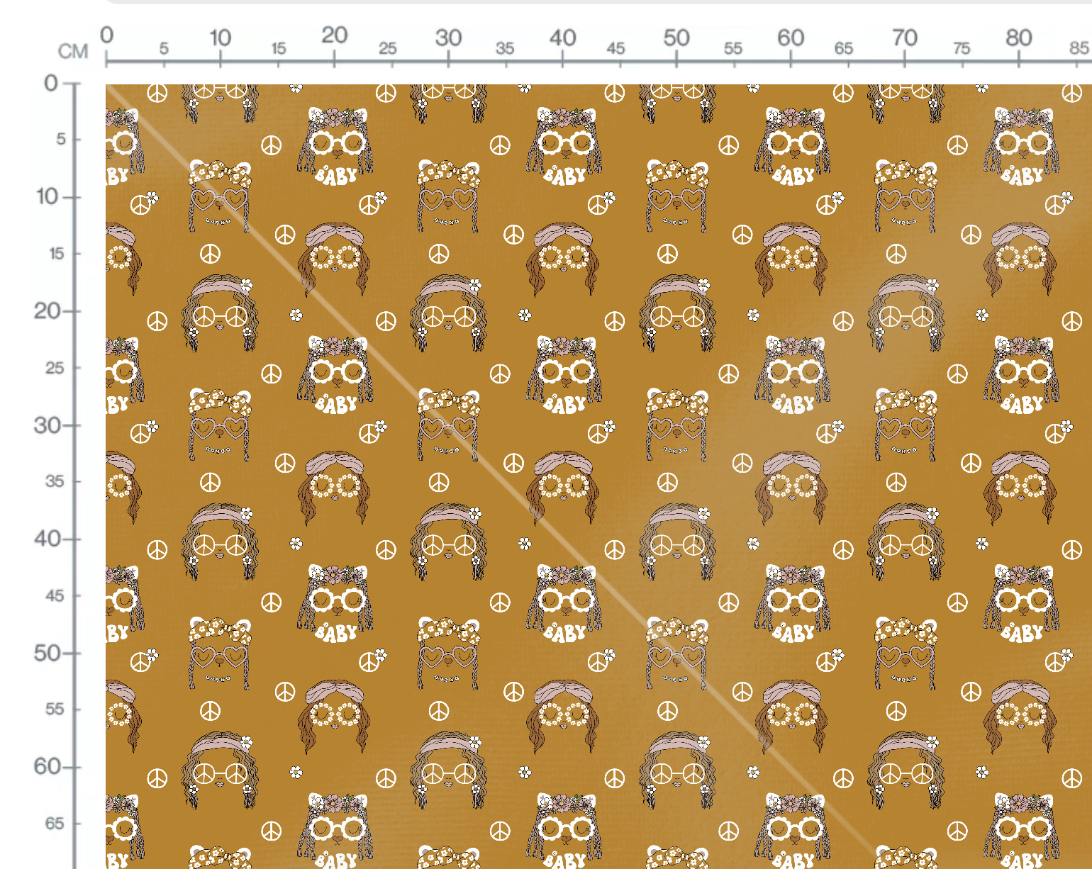Click the 10 mark on horizontal ruler
Screen dimensions: 1092x869
[x=220, y=37]
